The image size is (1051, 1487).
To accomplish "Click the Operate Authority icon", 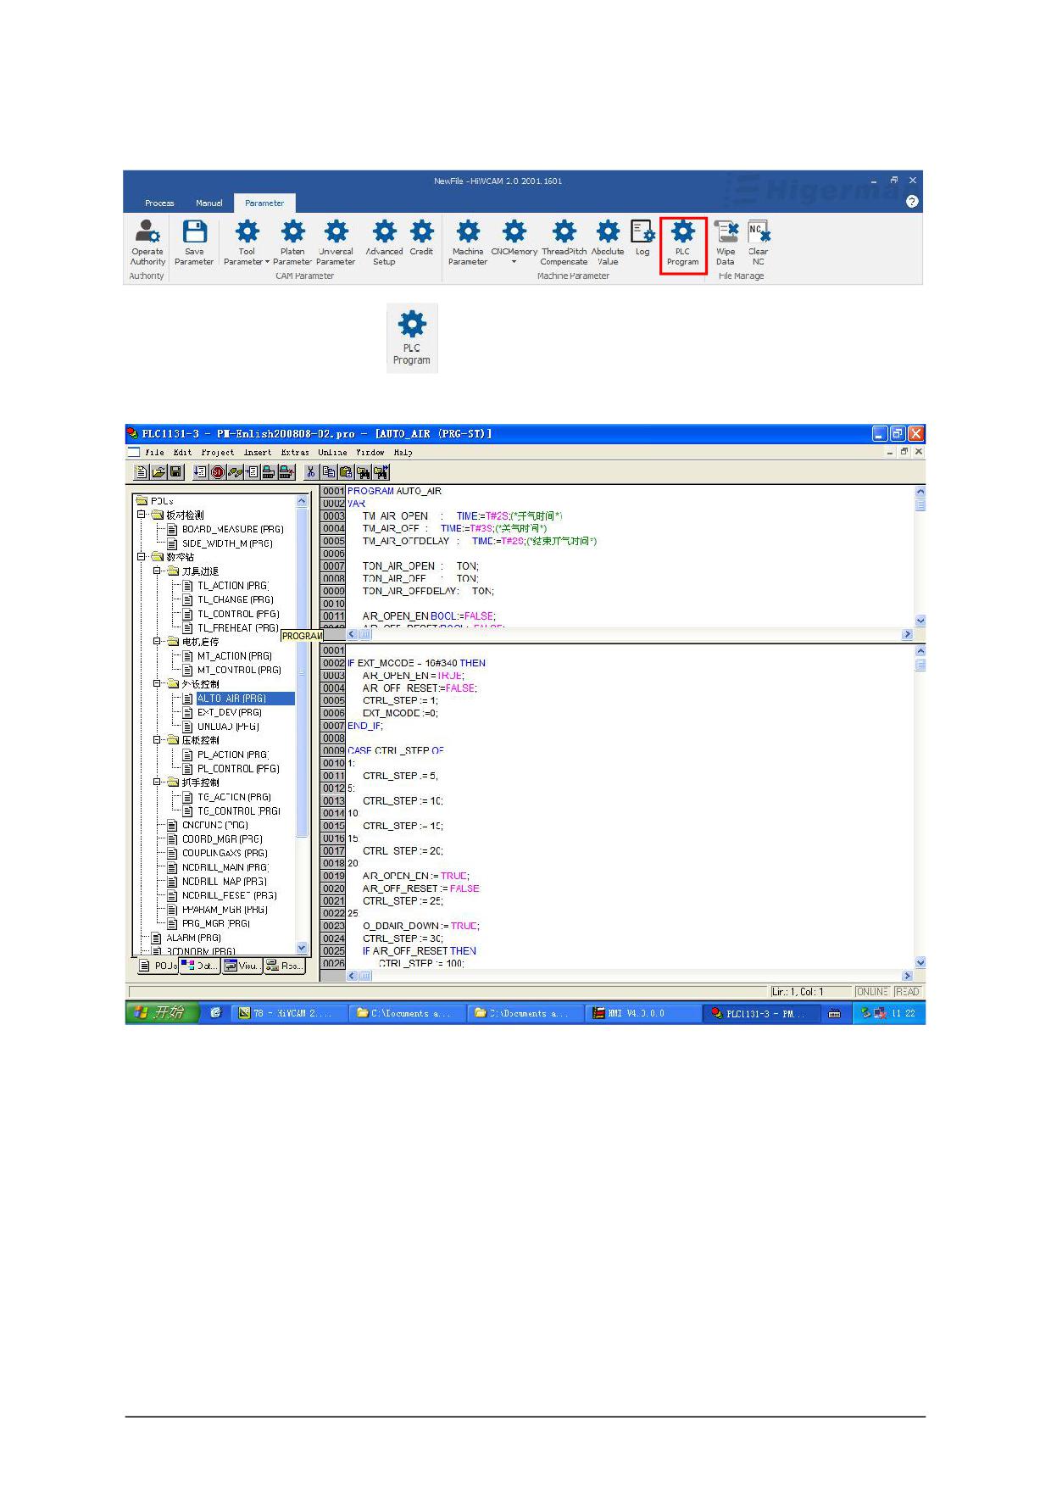I will tap(147, 243).
